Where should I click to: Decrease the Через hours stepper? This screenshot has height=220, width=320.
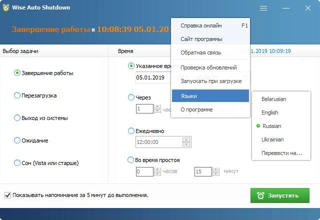pos(157,111)
